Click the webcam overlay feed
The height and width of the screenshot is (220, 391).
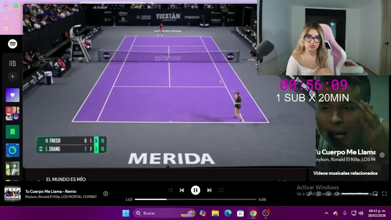(324, 37)
